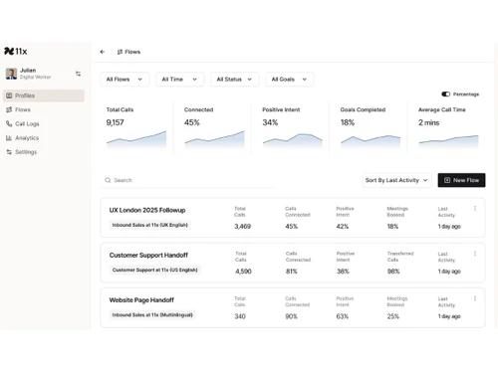Open UX London 2025 Followup flow
Image resolution: width=498 pixels, height=373 pixels.
(147, 210)
